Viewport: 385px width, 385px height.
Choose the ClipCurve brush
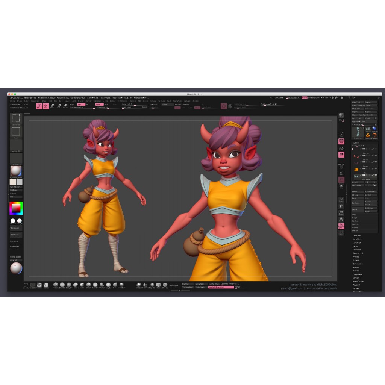click(139, 285)
